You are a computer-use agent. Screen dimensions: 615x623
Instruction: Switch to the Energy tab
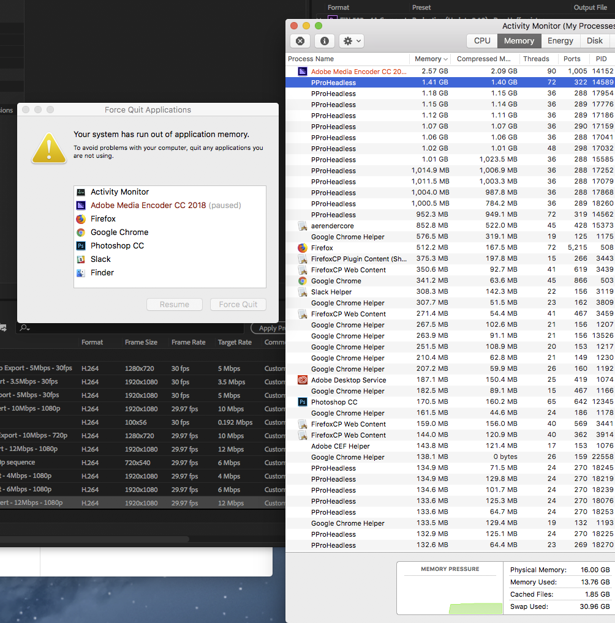pos(560,40)
